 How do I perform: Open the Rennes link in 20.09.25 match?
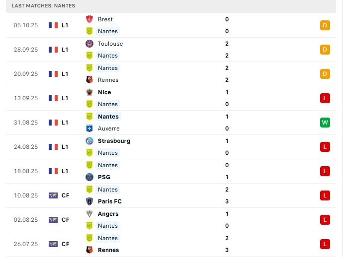(x=108, y=80)
